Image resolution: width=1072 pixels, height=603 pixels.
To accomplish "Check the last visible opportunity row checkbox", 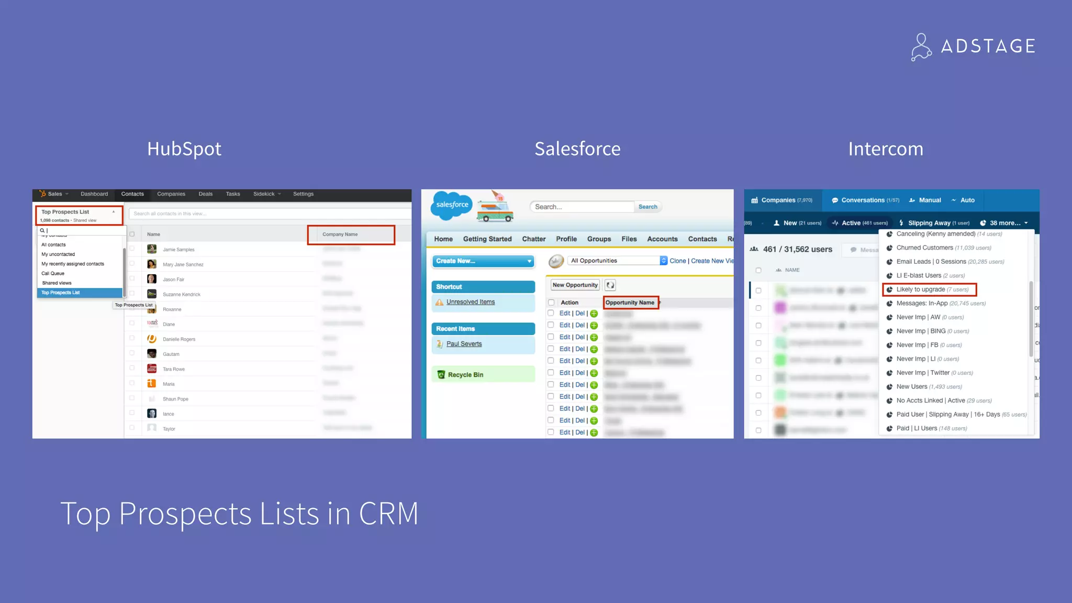I will pos(551,432).
